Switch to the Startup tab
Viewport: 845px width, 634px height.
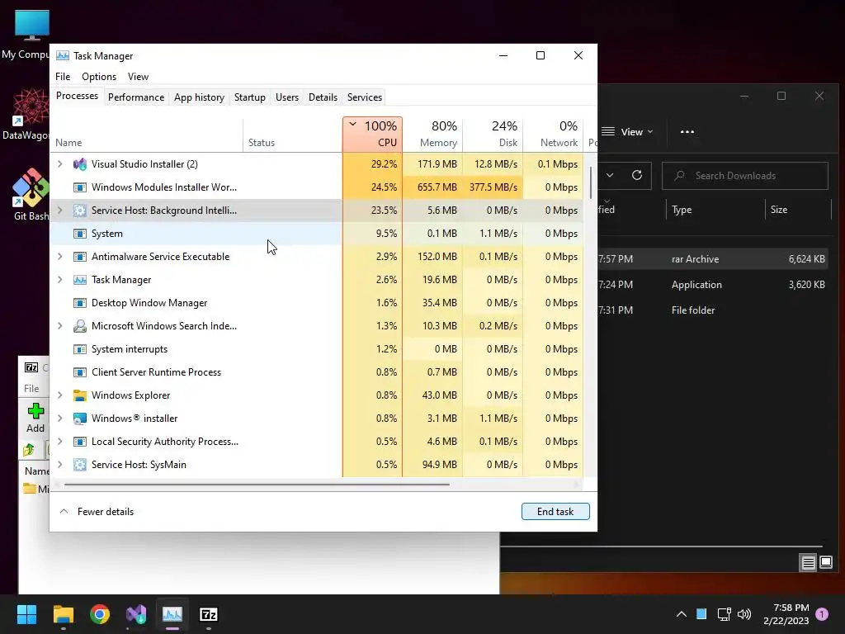[x=249, y=97]
